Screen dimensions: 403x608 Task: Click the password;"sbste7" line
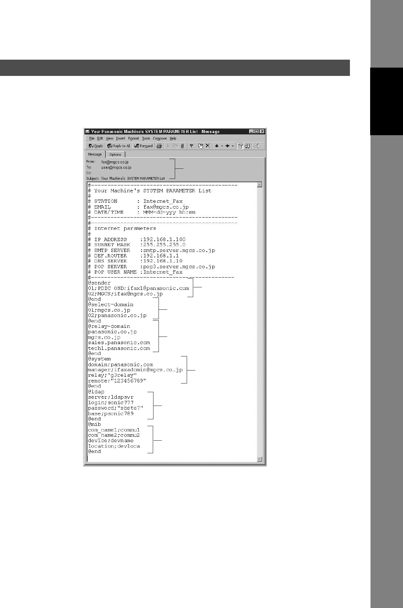pos(116,408)
